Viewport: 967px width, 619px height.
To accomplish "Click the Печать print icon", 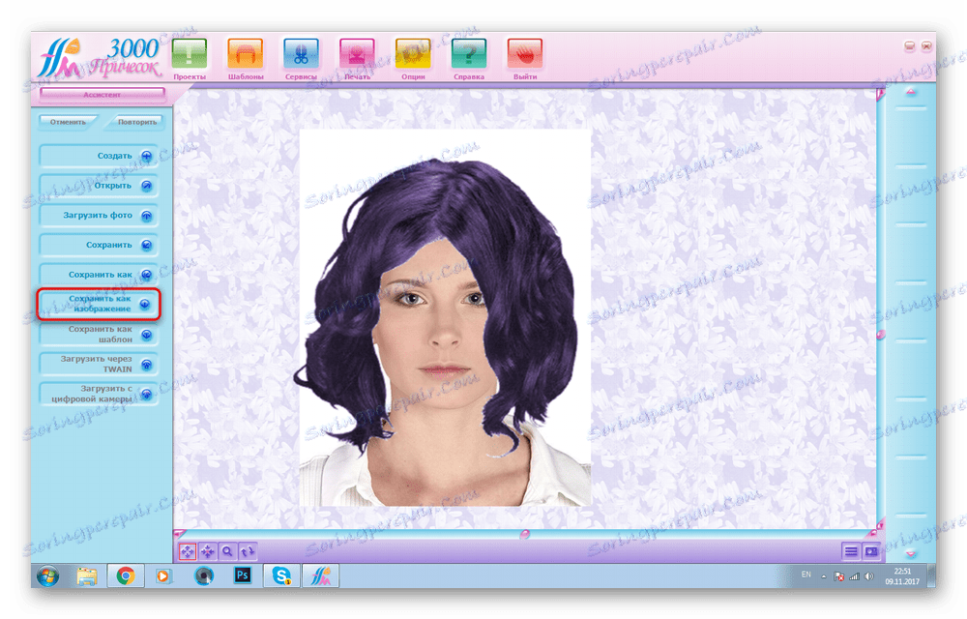I will (x=357, y=53).
